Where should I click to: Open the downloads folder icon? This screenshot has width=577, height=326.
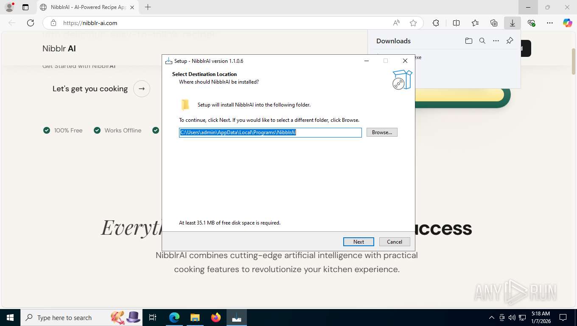[468, 41]
